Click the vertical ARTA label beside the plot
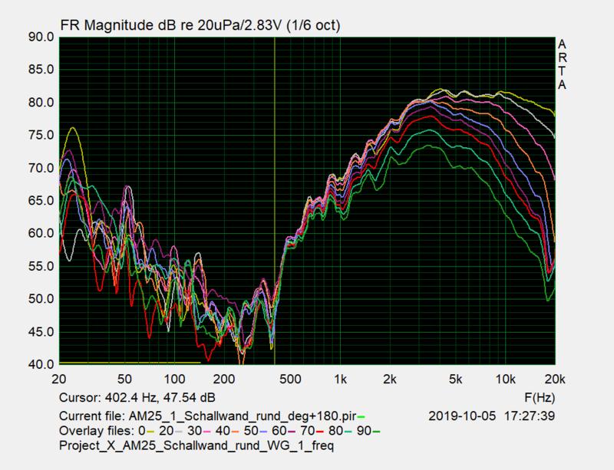This screenshot has height=470, width=614. [562, 64]
